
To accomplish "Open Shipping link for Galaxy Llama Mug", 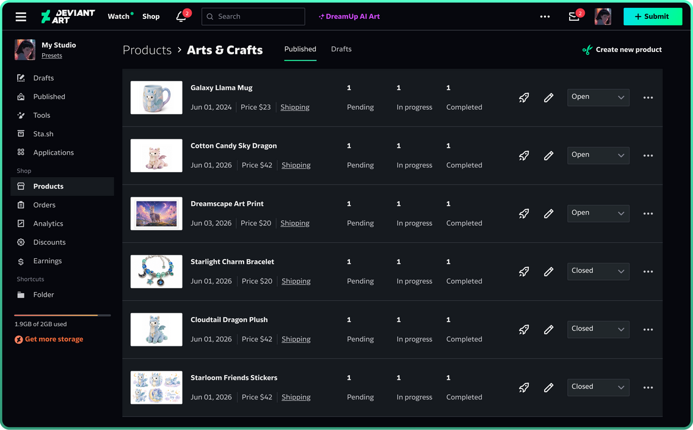I will 295,107.
